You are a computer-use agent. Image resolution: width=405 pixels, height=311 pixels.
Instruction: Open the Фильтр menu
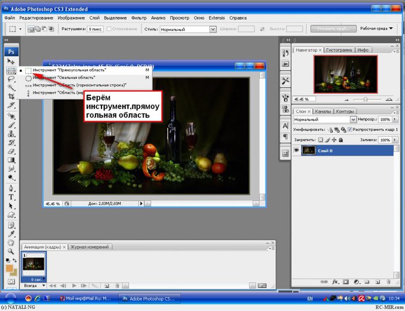coord(138,18)
